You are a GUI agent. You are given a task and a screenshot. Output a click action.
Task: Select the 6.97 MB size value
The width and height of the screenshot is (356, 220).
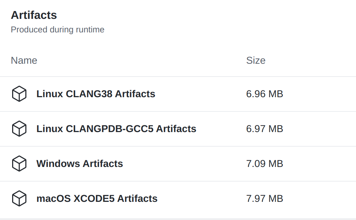pos(264,129)
